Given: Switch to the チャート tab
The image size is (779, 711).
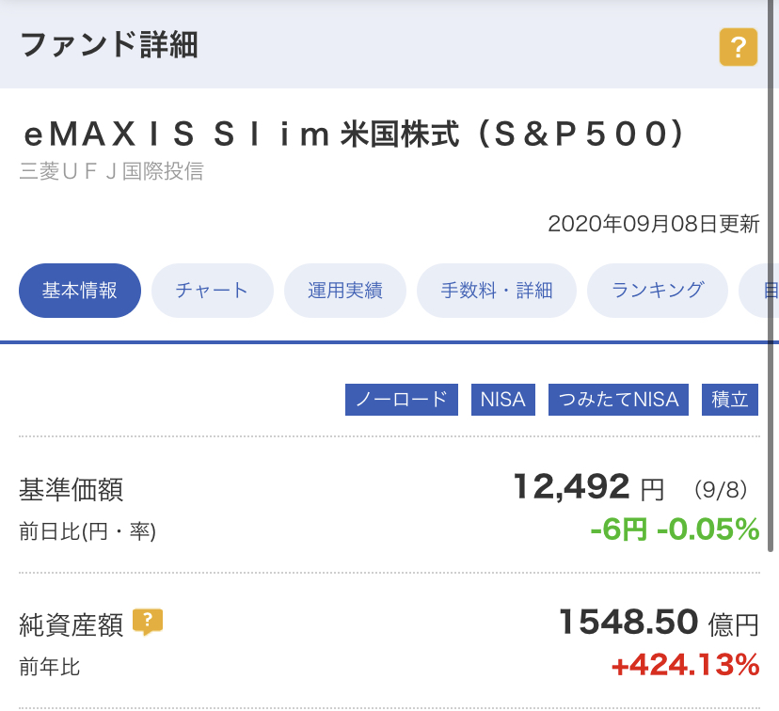Looking at the screenshot, I should point(213,291).
